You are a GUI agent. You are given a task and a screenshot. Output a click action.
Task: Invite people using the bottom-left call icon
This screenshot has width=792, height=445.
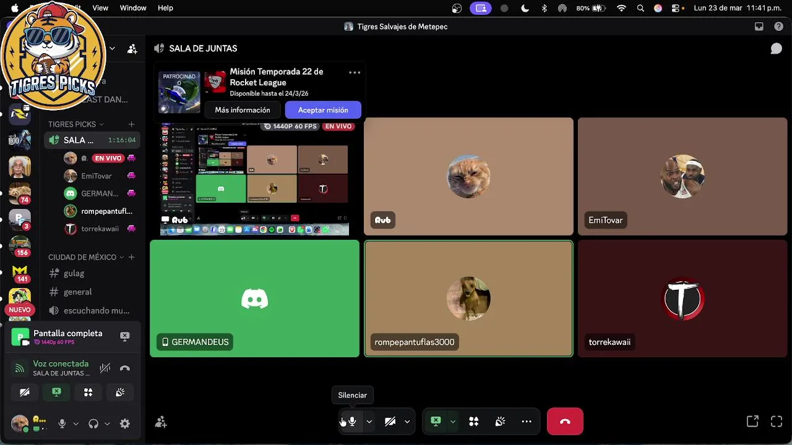pos(161,422)
